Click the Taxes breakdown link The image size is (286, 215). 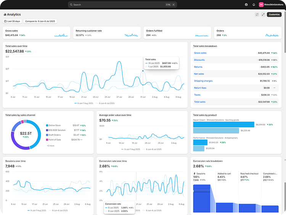coord(197,95)
